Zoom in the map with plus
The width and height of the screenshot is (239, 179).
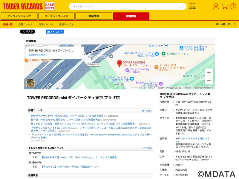pyautogui.click(x=209, y=72)
